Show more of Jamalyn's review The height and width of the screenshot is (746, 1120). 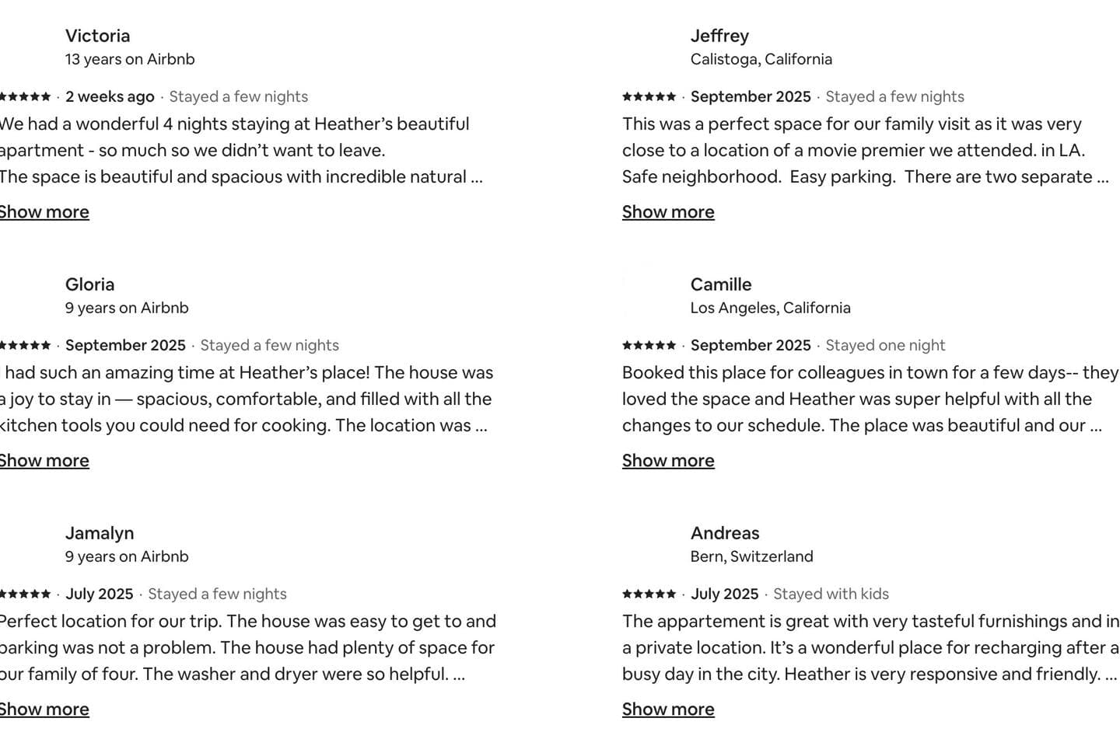44,709
